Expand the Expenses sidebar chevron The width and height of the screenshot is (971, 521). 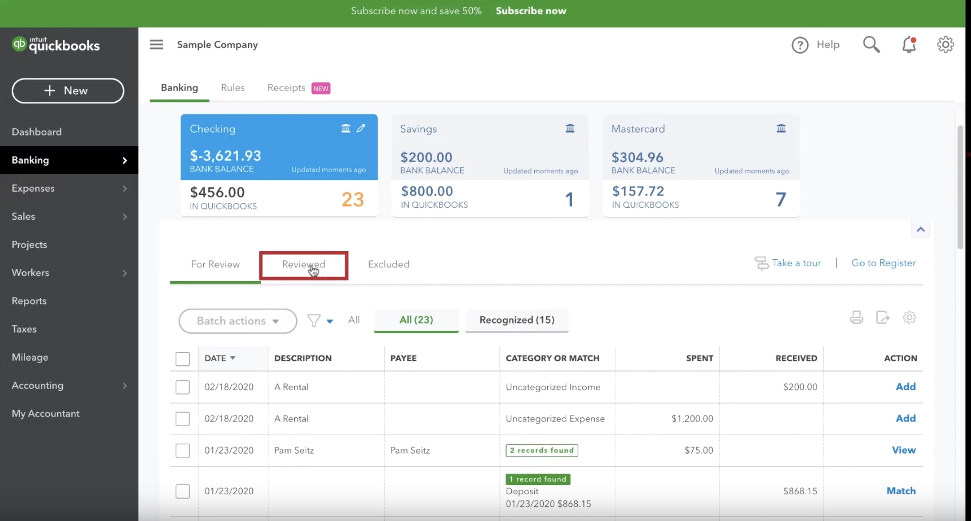click(125, 189)
